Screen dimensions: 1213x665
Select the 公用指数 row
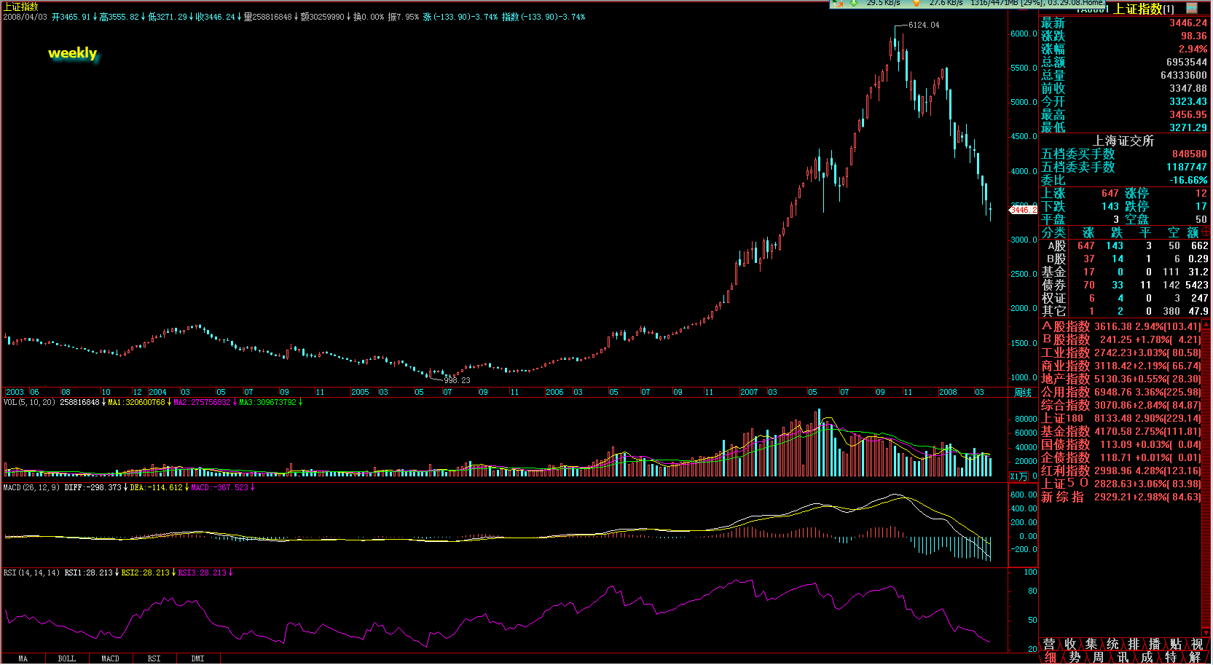tap(1121, 392)
